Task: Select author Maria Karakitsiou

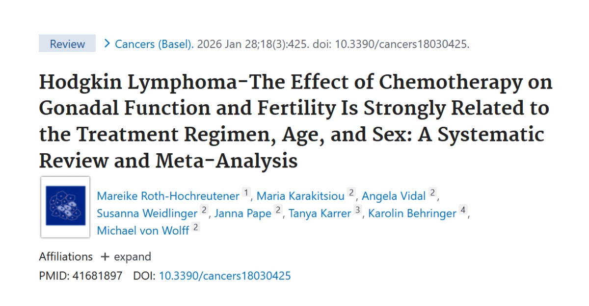Action: point(301,195)
